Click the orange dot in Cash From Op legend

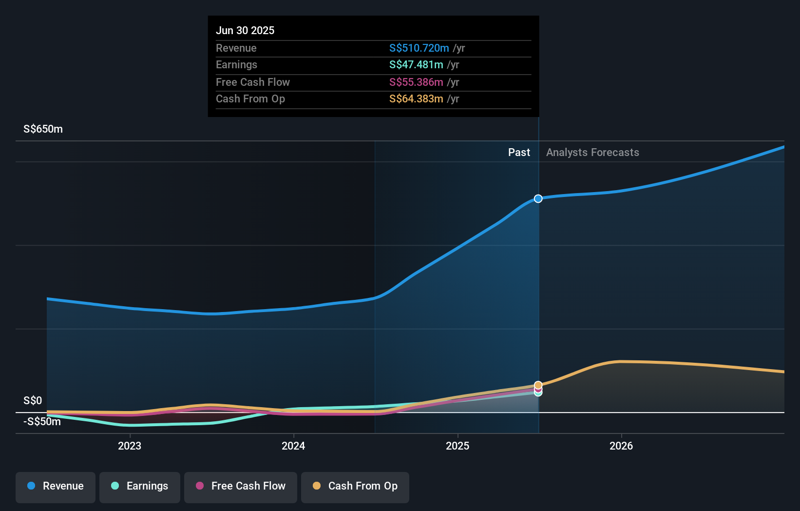317,486
